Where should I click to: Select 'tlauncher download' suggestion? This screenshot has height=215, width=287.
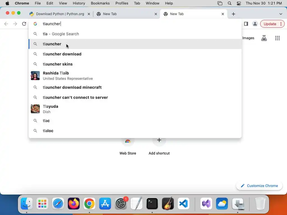coord(135,54)
